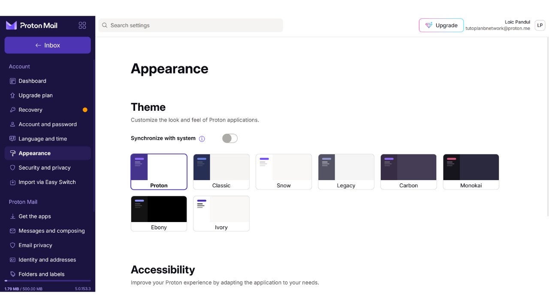
Task: Click the LP user avatar
Action: coord(540,25)
